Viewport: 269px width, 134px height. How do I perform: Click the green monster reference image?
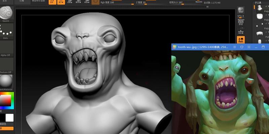(220, 92)
